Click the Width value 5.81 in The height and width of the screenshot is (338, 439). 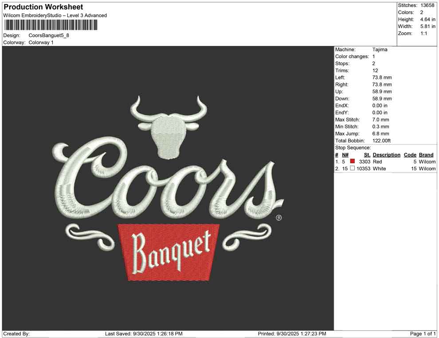click(x=427, y=26)
